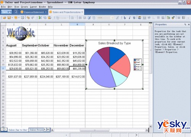The width and height of the screenshot is (191, 137).
Task: Select Sales and Projectionsdone tab
Action: coord(66,12)
